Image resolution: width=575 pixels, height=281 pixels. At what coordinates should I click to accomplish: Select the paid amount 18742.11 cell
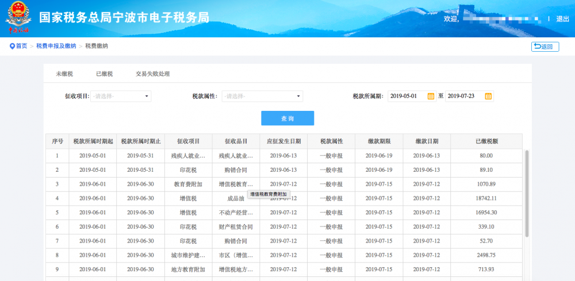coord(486,199)
